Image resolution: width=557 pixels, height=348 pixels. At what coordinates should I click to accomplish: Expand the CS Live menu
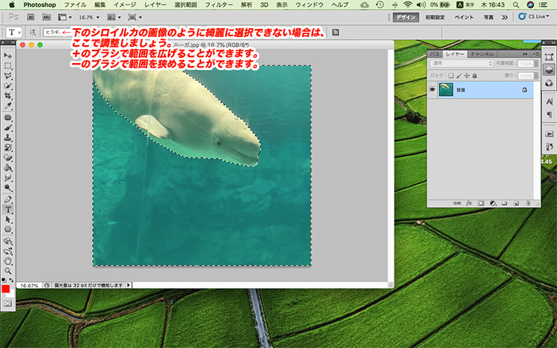click(x=535, y=16)
